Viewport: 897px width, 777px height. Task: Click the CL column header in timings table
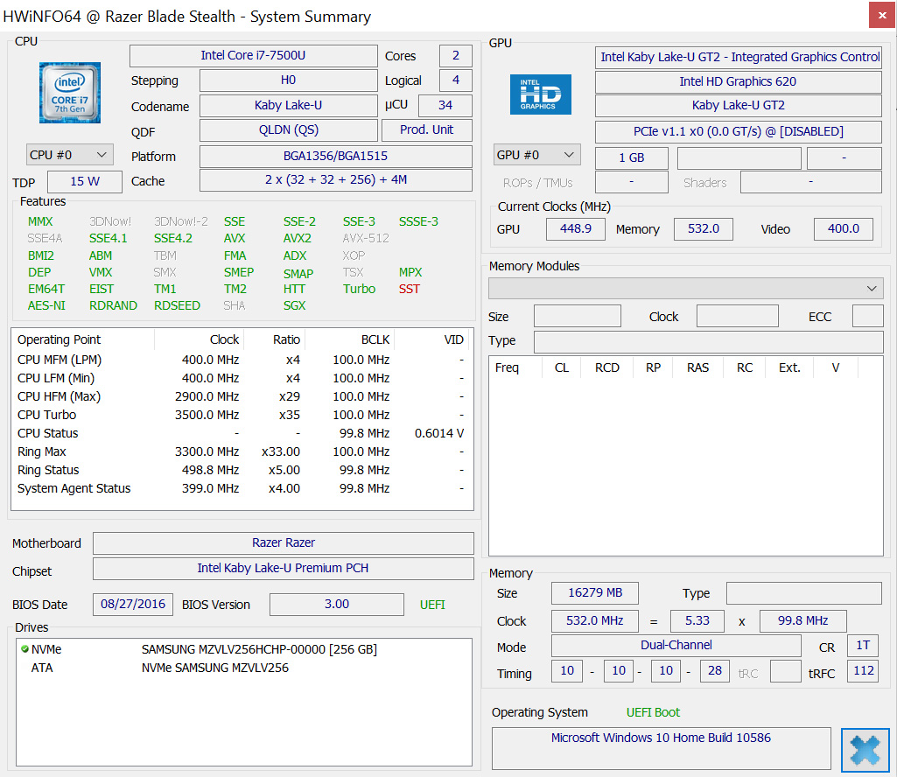point(562,367)
